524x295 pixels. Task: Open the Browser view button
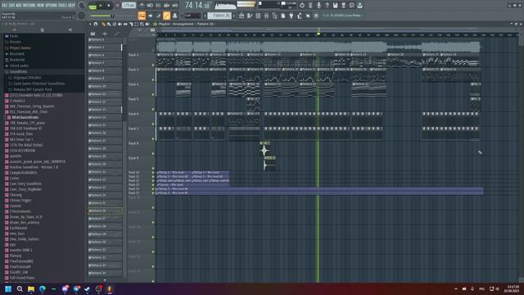click(275, 16)
